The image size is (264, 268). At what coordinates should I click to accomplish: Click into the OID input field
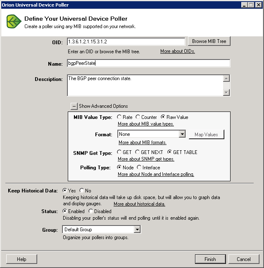tap(126, 42)
